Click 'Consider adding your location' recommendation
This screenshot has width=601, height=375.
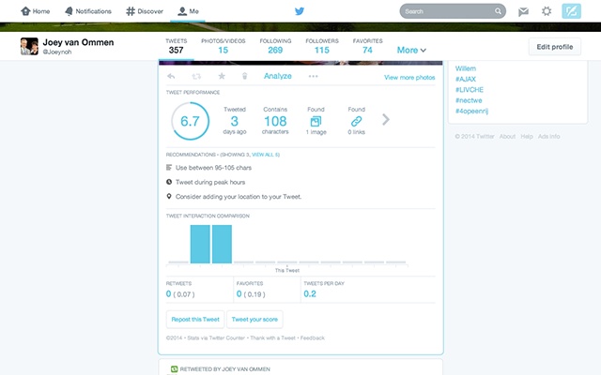tap(239, 197)
